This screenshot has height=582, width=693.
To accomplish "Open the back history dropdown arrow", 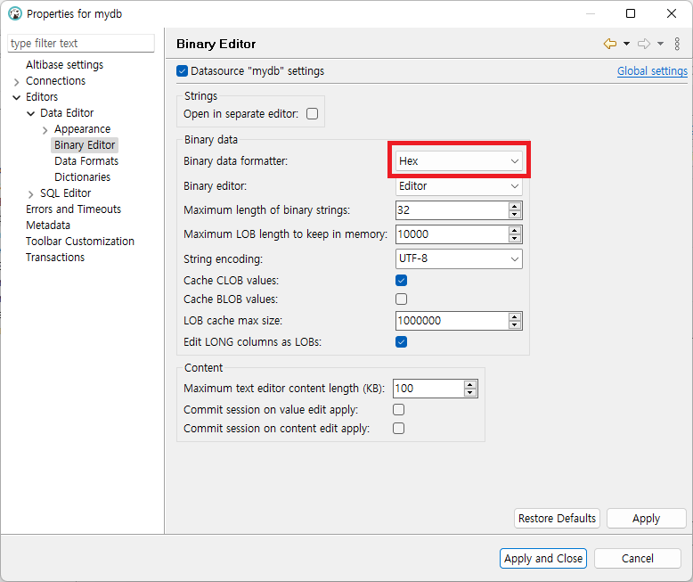I will point(626,44).
